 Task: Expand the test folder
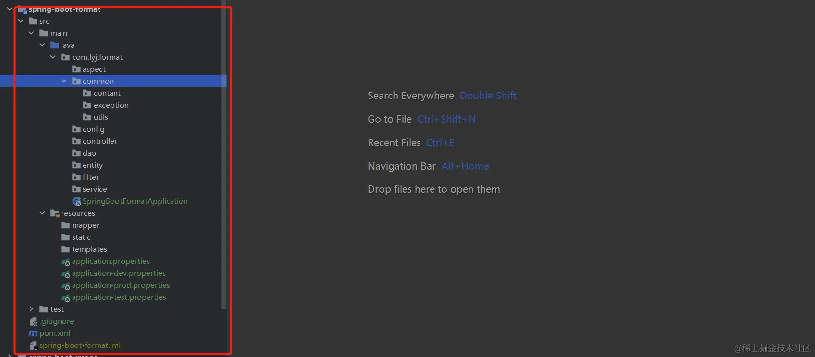31,309
